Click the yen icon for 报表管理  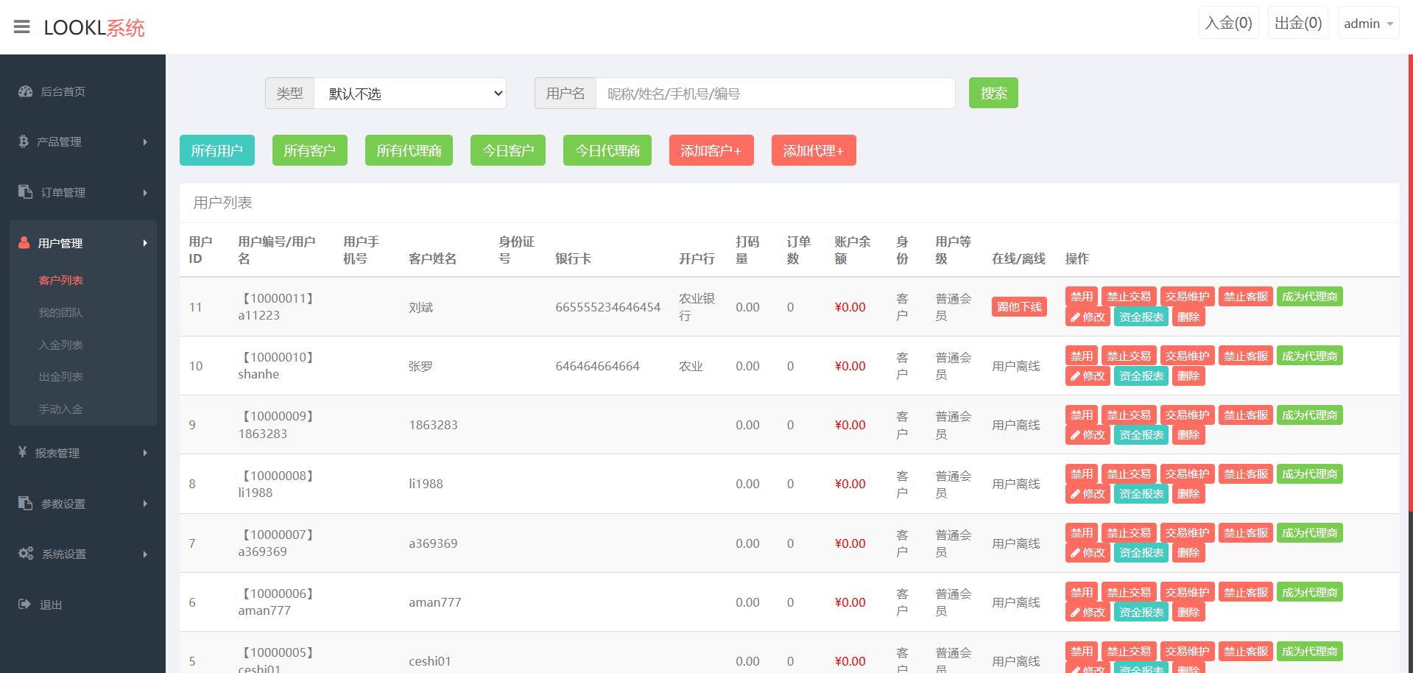point(23,452)
